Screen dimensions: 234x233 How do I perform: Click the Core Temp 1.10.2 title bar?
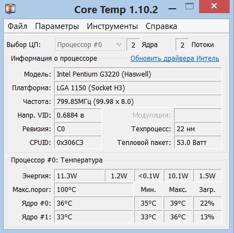click(x=116, y=9)
